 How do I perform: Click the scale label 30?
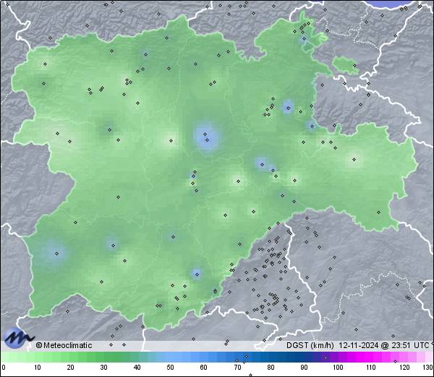pyautogui.click(x=103, y=368)
